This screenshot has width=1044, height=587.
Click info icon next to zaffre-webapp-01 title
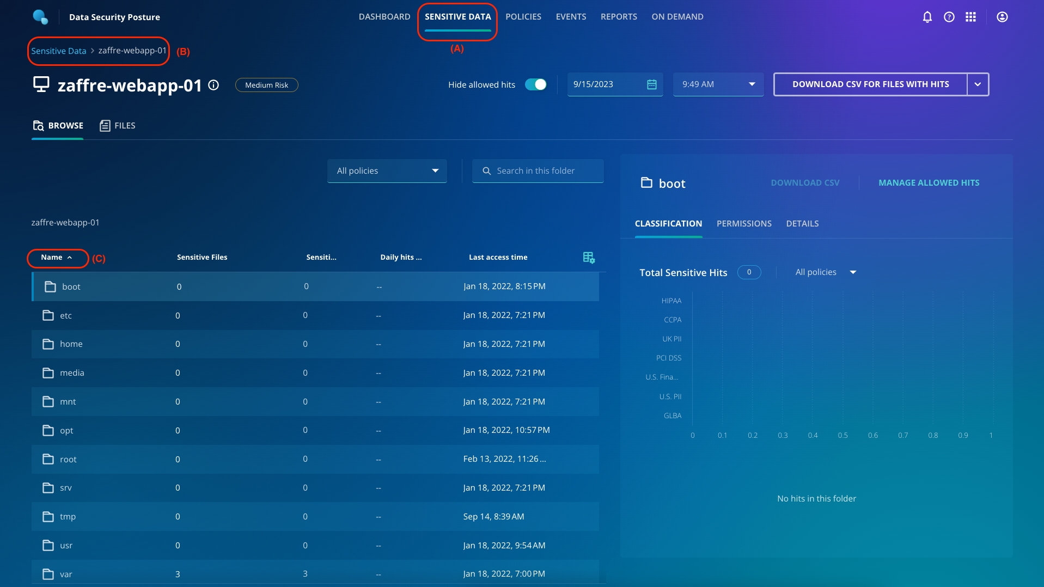(x=213, y=85)
